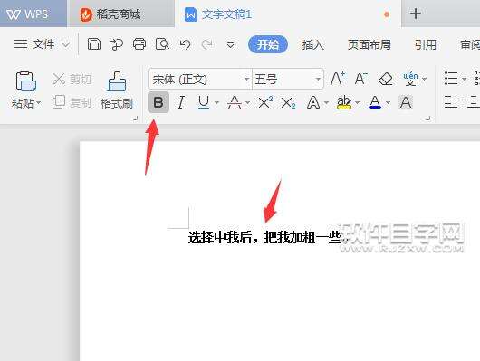480x361 pixels.
Task: Open text effects dropdown arrow
Action: 326,102
